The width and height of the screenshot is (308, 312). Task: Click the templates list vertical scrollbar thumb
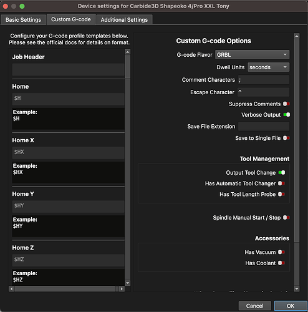point(128,67)
